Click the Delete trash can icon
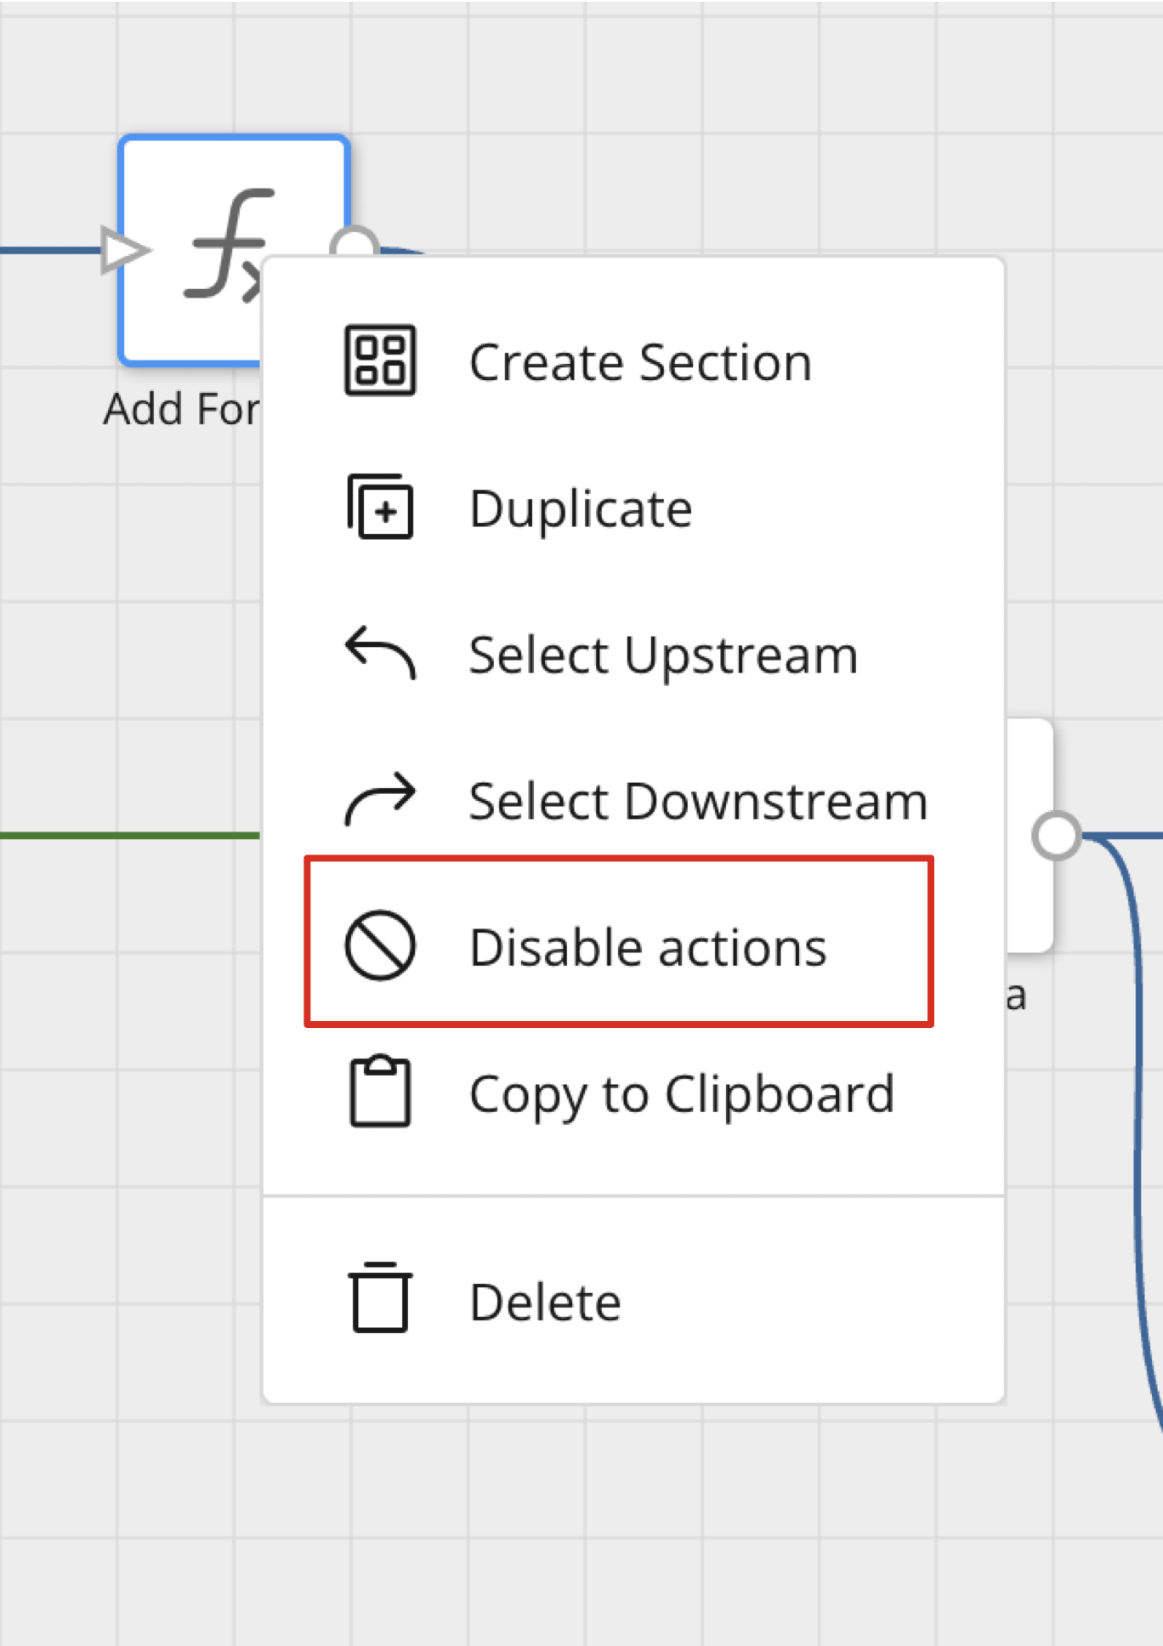1163x1646 pixels. [x=380, y=1299]
